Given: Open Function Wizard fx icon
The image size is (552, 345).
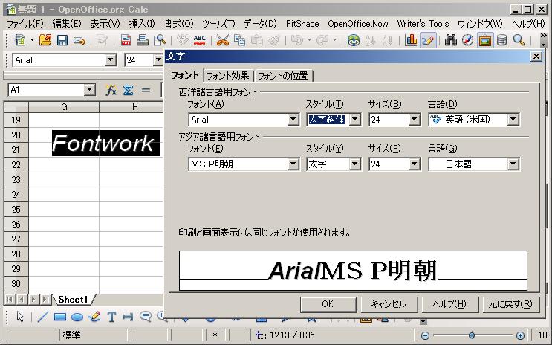Looking at the screenshot, I should tap(111, 90).
